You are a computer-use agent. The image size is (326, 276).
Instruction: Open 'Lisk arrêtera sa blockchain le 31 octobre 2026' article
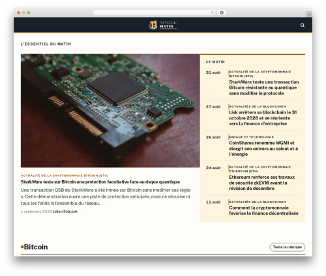pos(263,118)
